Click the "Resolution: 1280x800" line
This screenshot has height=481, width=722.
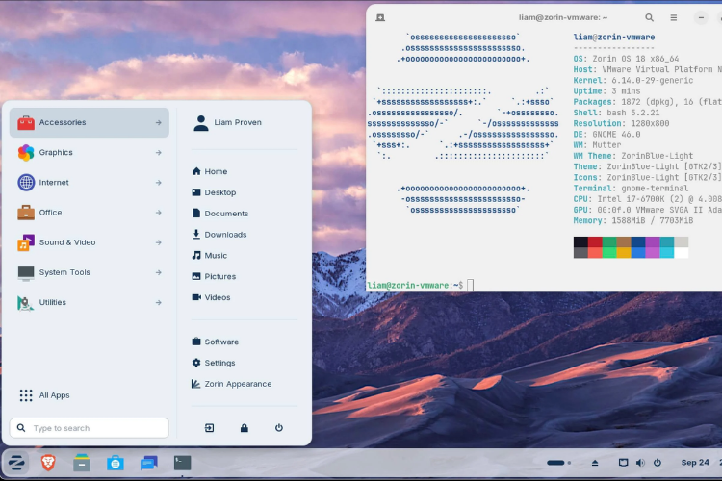pos(621,123)
